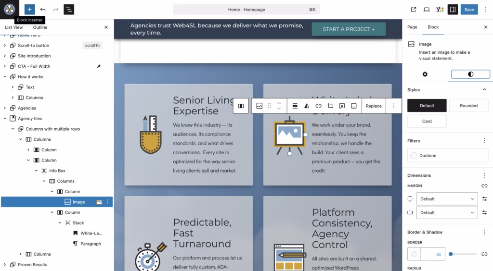Open the block alignment tool in toolbar
Screen dimensions: 493x271
295,106
